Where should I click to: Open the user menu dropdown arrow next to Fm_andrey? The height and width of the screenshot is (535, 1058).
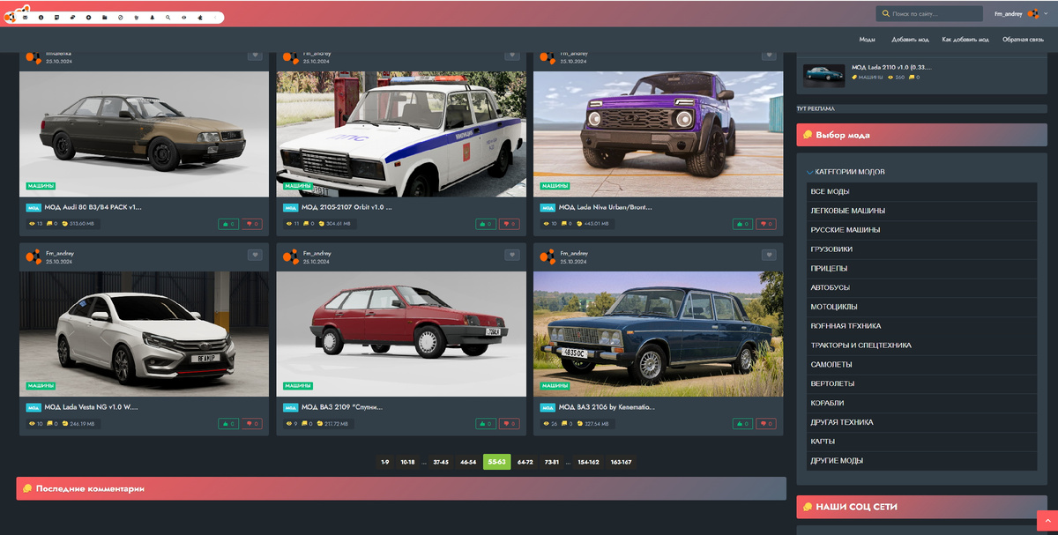tap(1045, 14)
